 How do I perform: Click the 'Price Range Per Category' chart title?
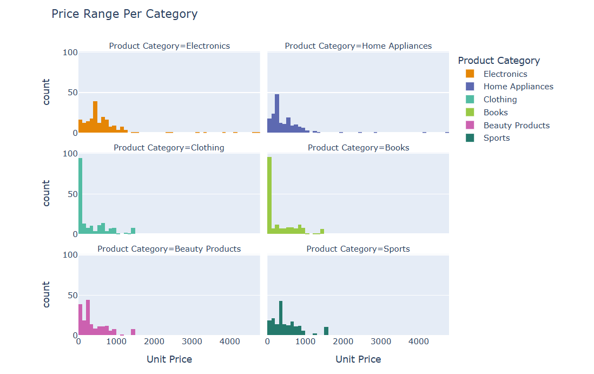pyautogui.click(x=124, y=14)
